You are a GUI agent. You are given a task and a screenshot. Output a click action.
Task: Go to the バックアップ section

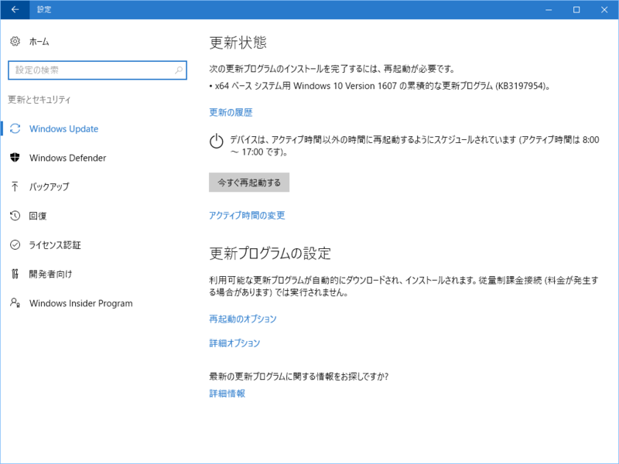click(49, 186)
